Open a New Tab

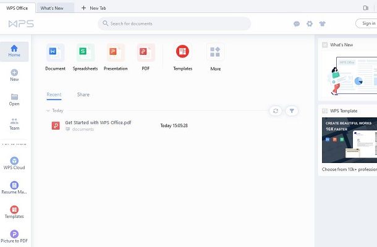tap(94, 8)
